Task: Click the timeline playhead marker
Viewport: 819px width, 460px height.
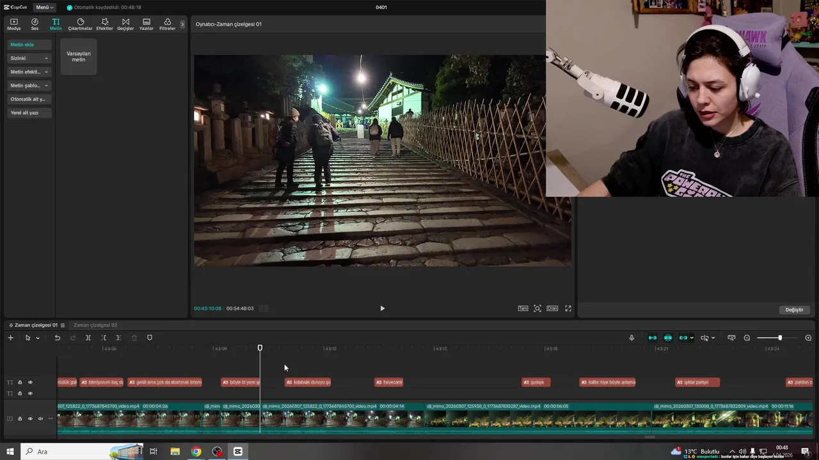Action: (260, 348)
